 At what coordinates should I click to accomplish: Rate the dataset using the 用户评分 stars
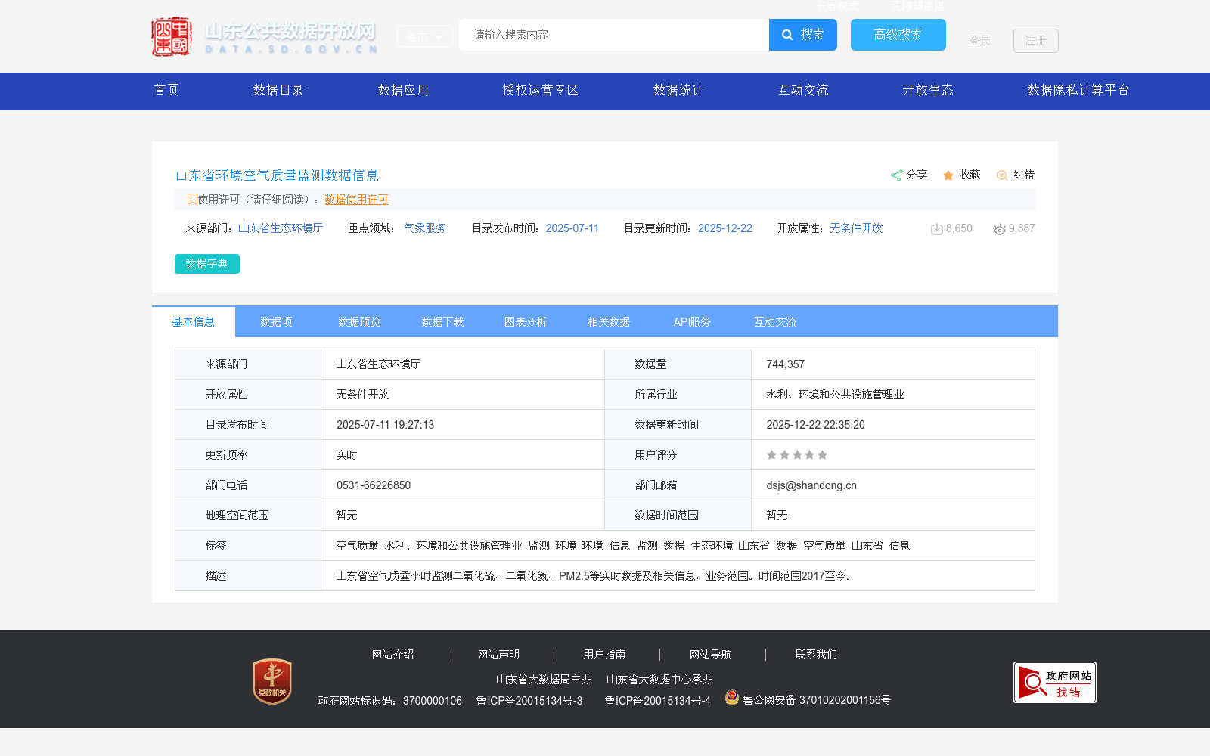[x=797, y=454]
